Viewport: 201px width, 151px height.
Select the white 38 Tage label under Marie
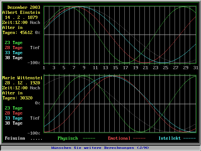tap(14, 123)
